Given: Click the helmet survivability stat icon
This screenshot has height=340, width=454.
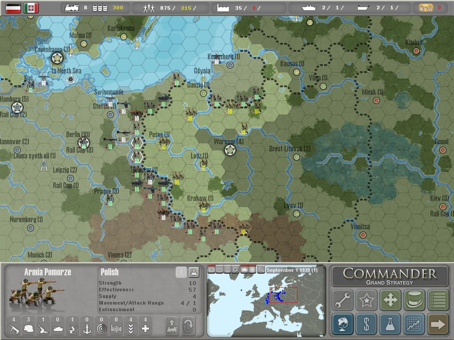Looking at the screenshot, I should pyautogui.click(x=28, y=328).
